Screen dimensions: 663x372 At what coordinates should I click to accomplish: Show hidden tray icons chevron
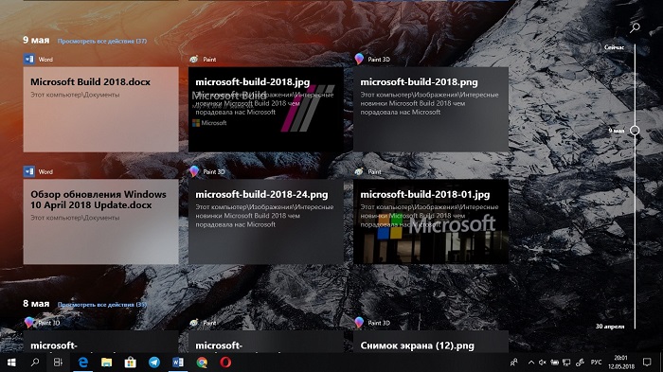pos(531,363)
